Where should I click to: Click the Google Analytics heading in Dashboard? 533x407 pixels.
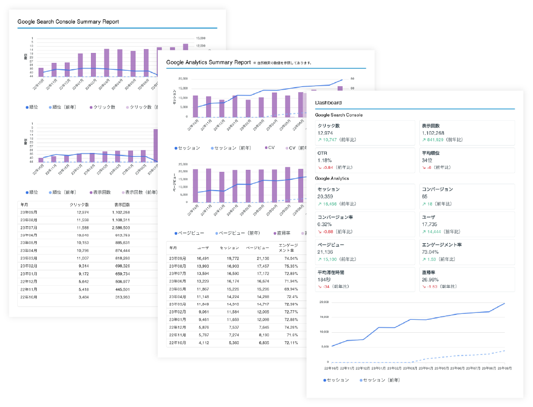pos(332,178)
